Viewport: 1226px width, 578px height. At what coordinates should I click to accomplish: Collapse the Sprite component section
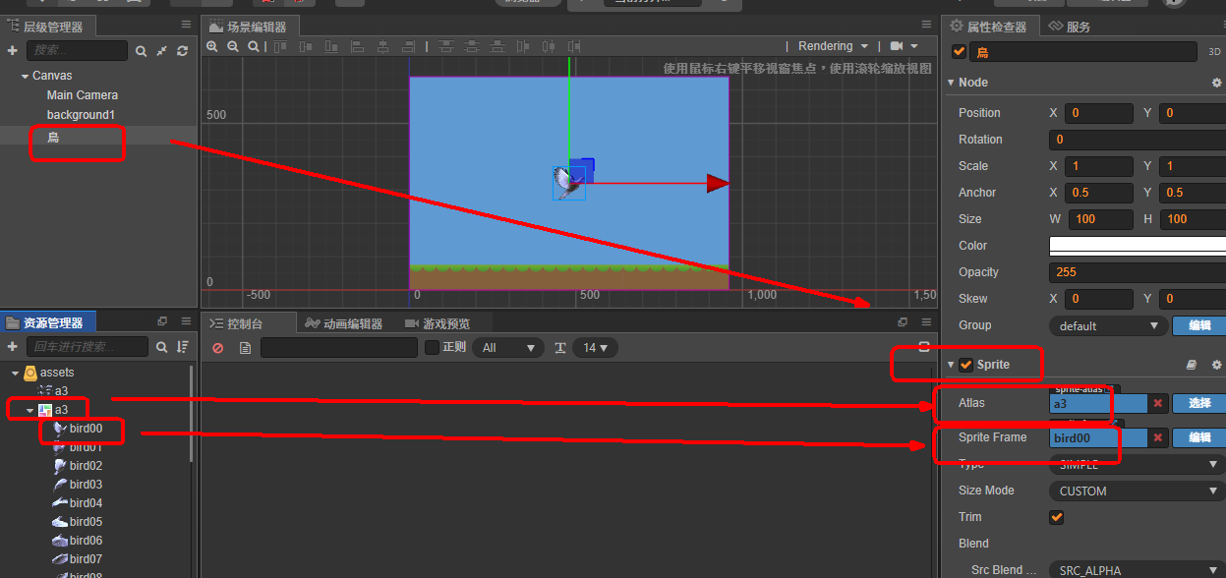coord(951,365)
